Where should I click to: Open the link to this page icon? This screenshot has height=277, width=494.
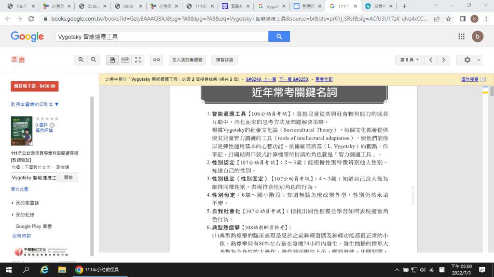pos(156,60)
